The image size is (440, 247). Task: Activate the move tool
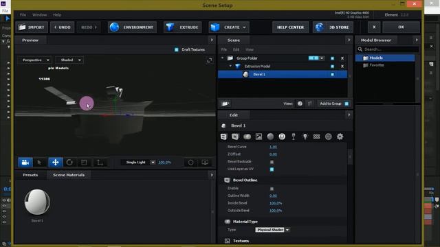point(55,163)
